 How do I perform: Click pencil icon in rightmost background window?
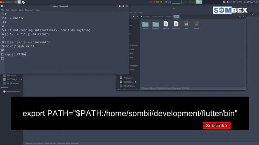[x=253, y=14]
